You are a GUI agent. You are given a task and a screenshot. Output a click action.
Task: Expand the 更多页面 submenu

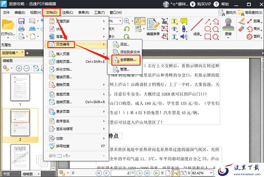pyautogui.click(x=77, y=111)
